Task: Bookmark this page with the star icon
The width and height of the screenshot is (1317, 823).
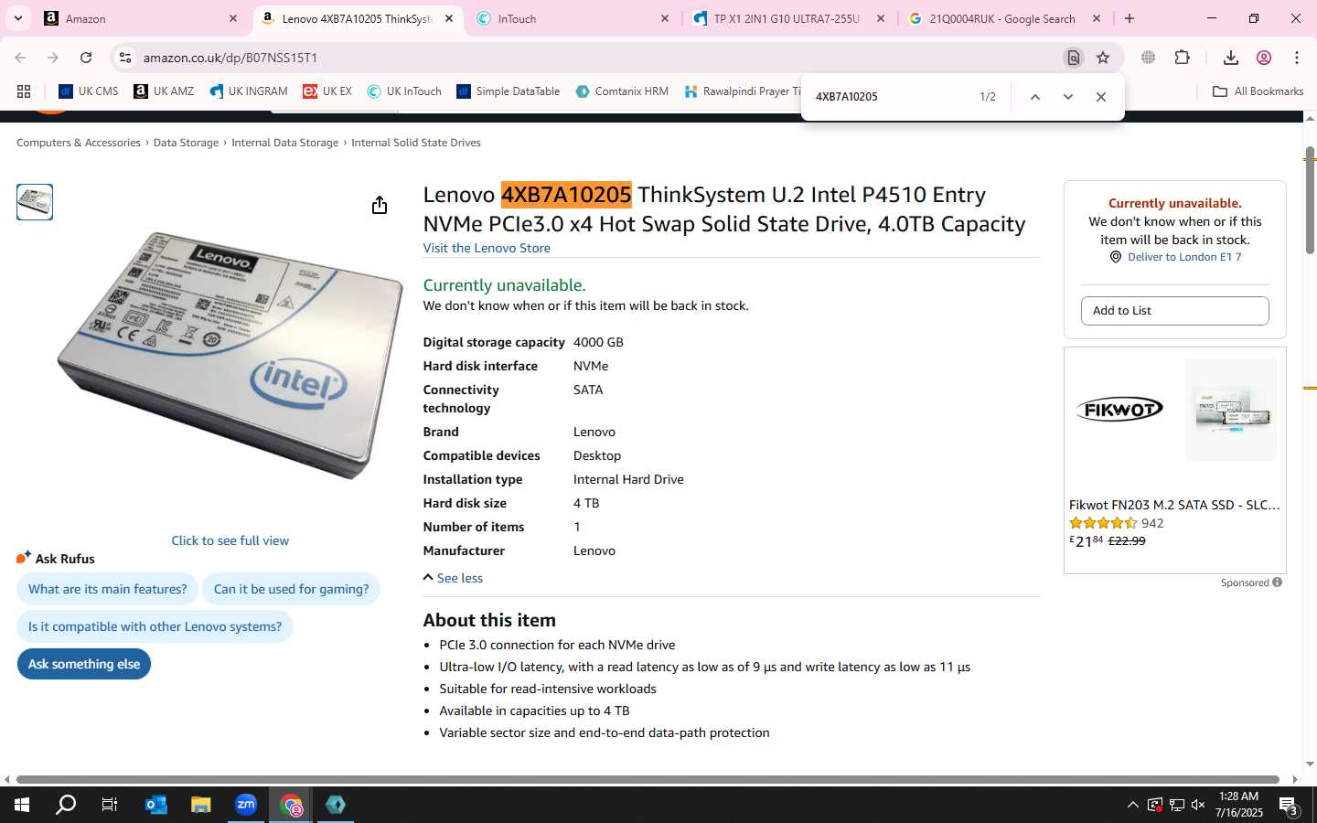Action: coord(1103,58)
